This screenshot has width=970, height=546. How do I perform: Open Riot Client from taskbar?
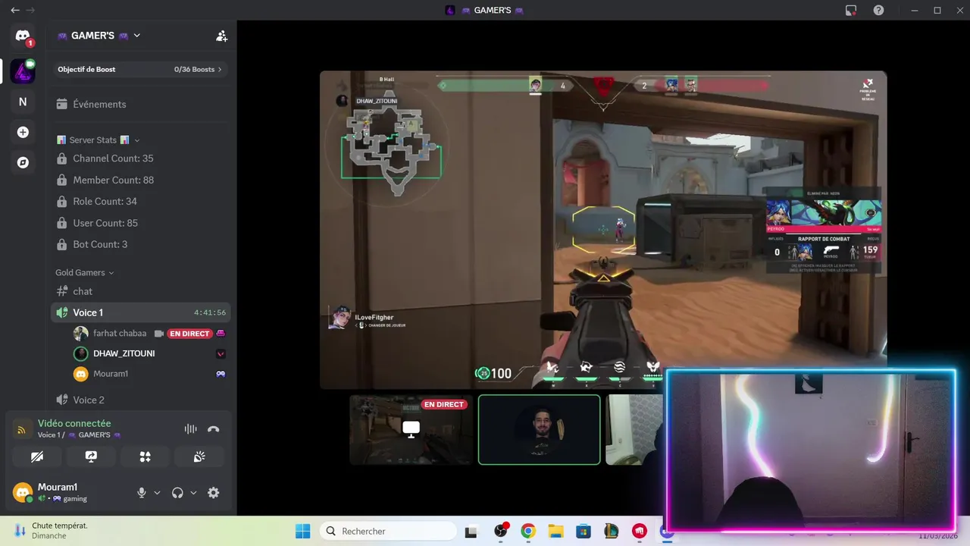pos(639,531)
